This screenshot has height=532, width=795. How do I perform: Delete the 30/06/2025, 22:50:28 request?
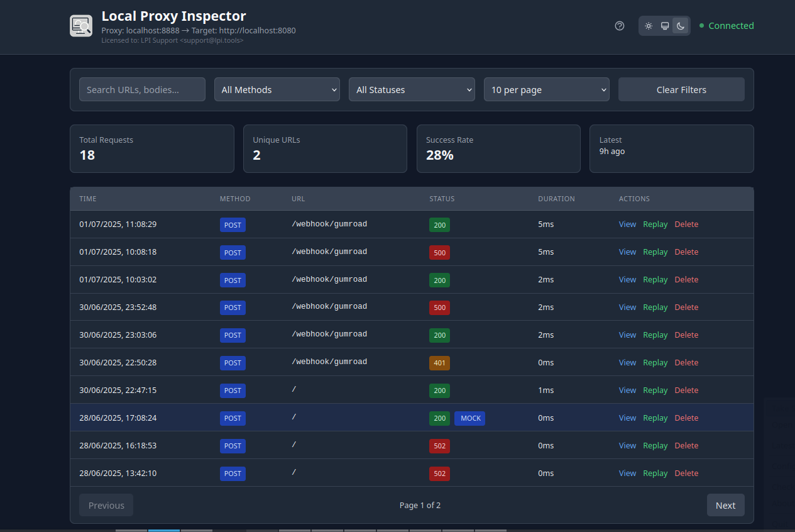pyautogui.click(x=686, y=362)
